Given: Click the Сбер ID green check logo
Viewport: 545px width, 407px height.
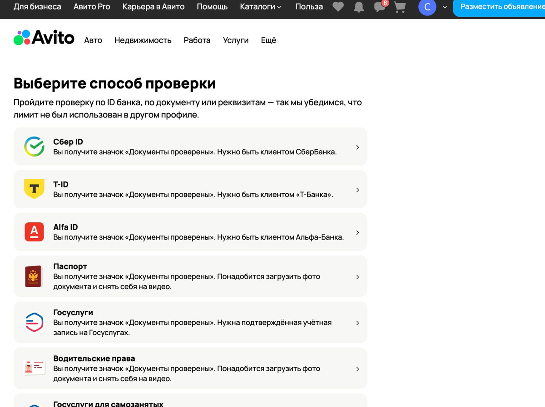Looking at the screenshot, I should point(34,147).
